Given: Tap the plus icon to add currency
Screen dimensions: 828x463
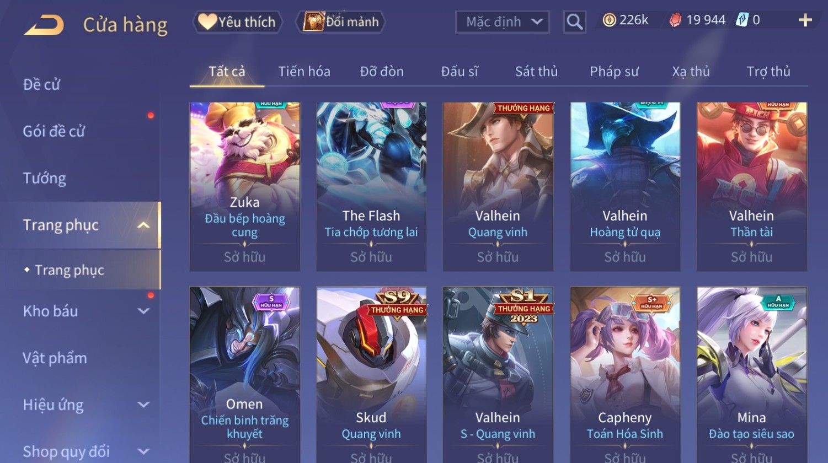Looking at the screenshot, I should [805, 20].
